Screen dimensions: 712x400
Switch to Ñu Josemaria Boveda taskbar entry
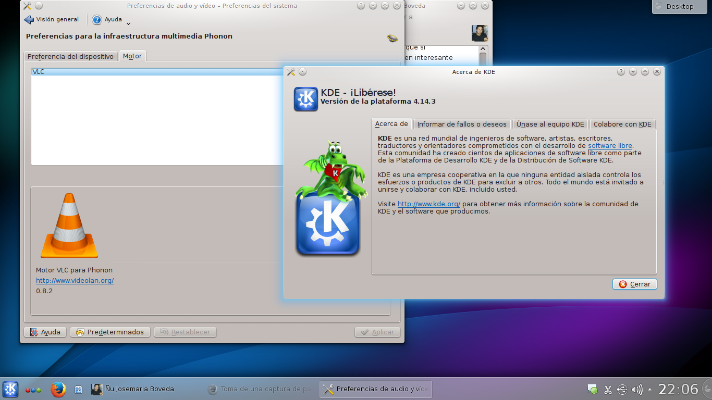click(132, 389)
